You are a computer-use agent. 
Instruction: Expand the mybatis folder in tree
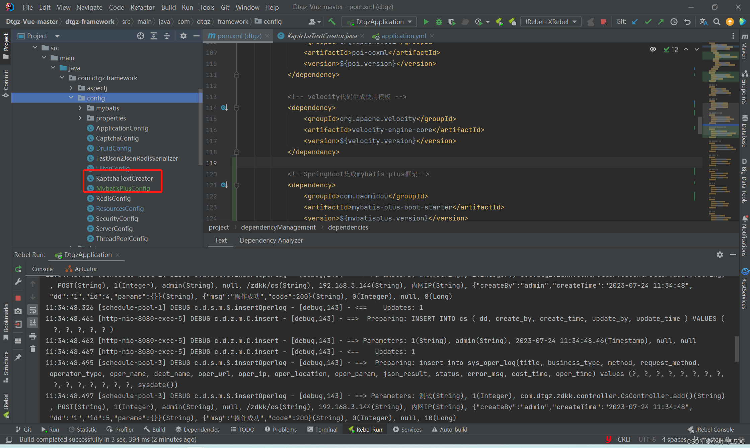click(80, 108)
